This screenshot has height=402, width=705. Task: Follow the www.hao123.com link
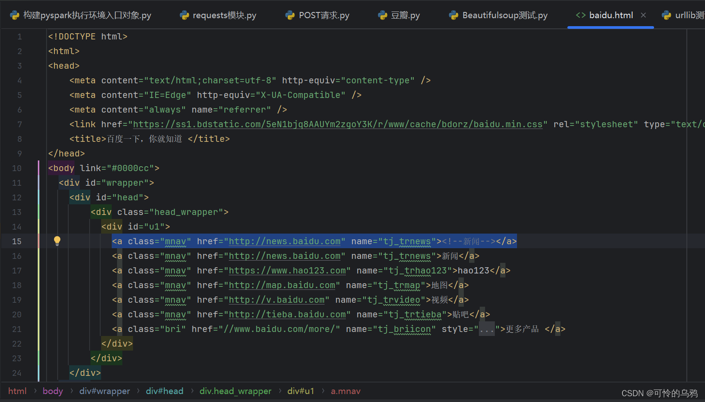coord(287,271)
